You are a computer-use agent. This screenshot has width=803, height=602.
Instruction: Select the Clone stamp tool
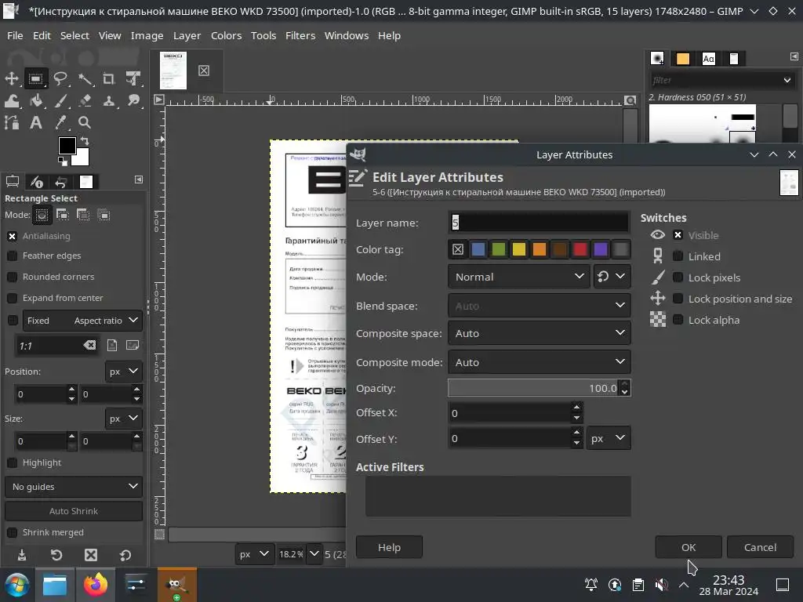(108, 100)
